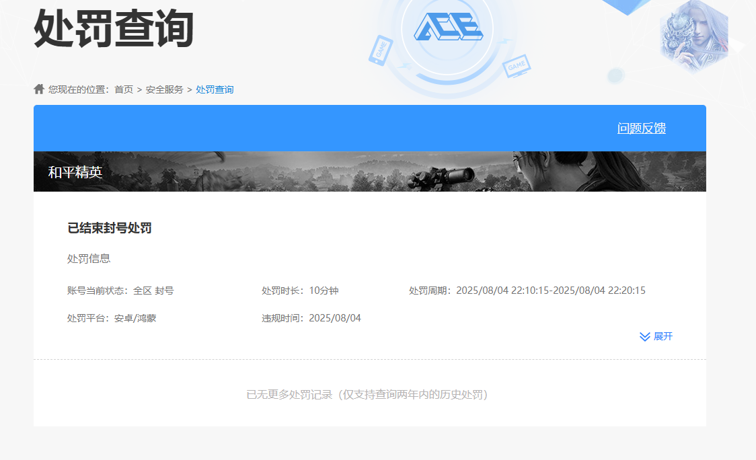The width and height of the screenshot is (756, 460).
Task: Click the 处罚时长 10分钟 field
Action: 300,291
